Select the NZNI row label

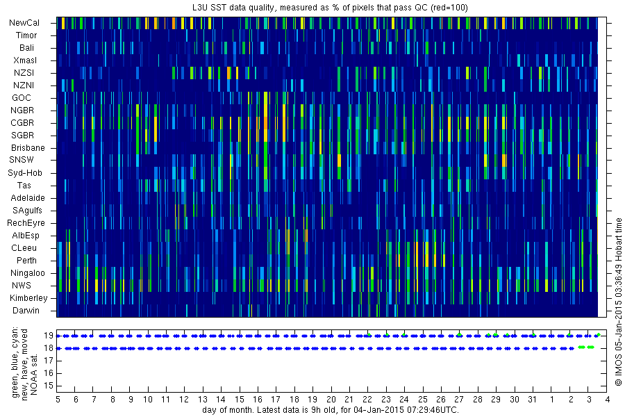(24, 85)
